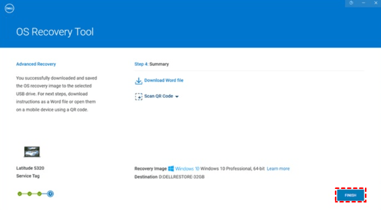Screen dimensions: 381x210
Task: Click the Step 4: Summary heading
Action: [151, 64]
